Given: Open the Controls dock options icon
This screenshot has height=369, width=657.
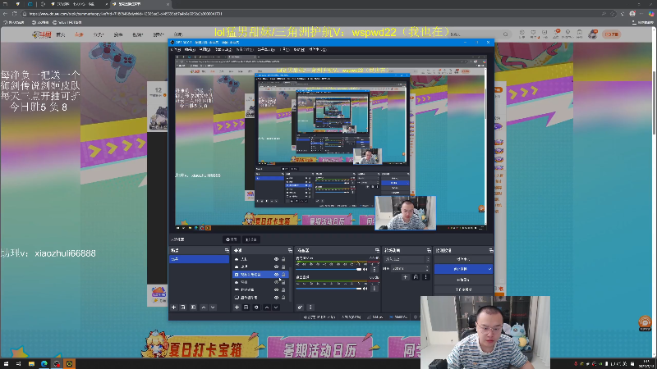Looking at the screenshot, I should pos(490,250).
